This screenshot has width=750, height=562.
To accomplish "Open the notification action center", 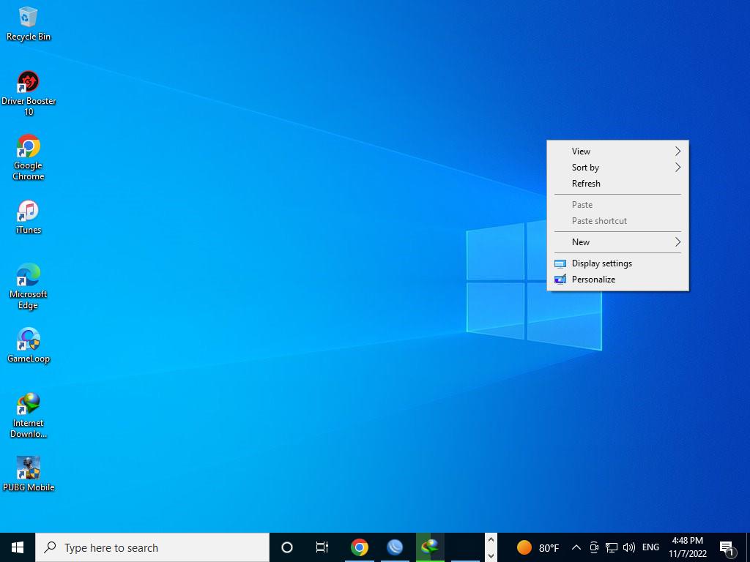I will pos(727,547).
